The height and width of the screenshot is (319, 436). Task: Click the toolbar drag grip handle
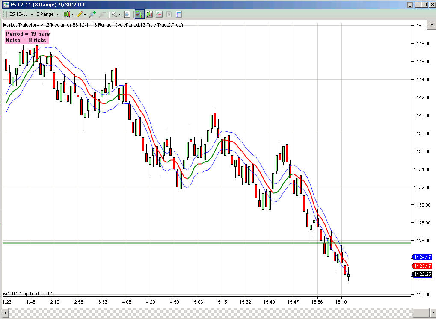4,14
